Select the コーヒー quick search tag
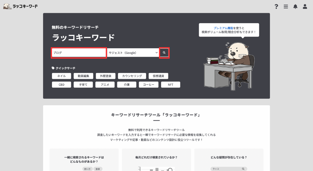This screenshot has height=171, width=313. coord(149,85)
